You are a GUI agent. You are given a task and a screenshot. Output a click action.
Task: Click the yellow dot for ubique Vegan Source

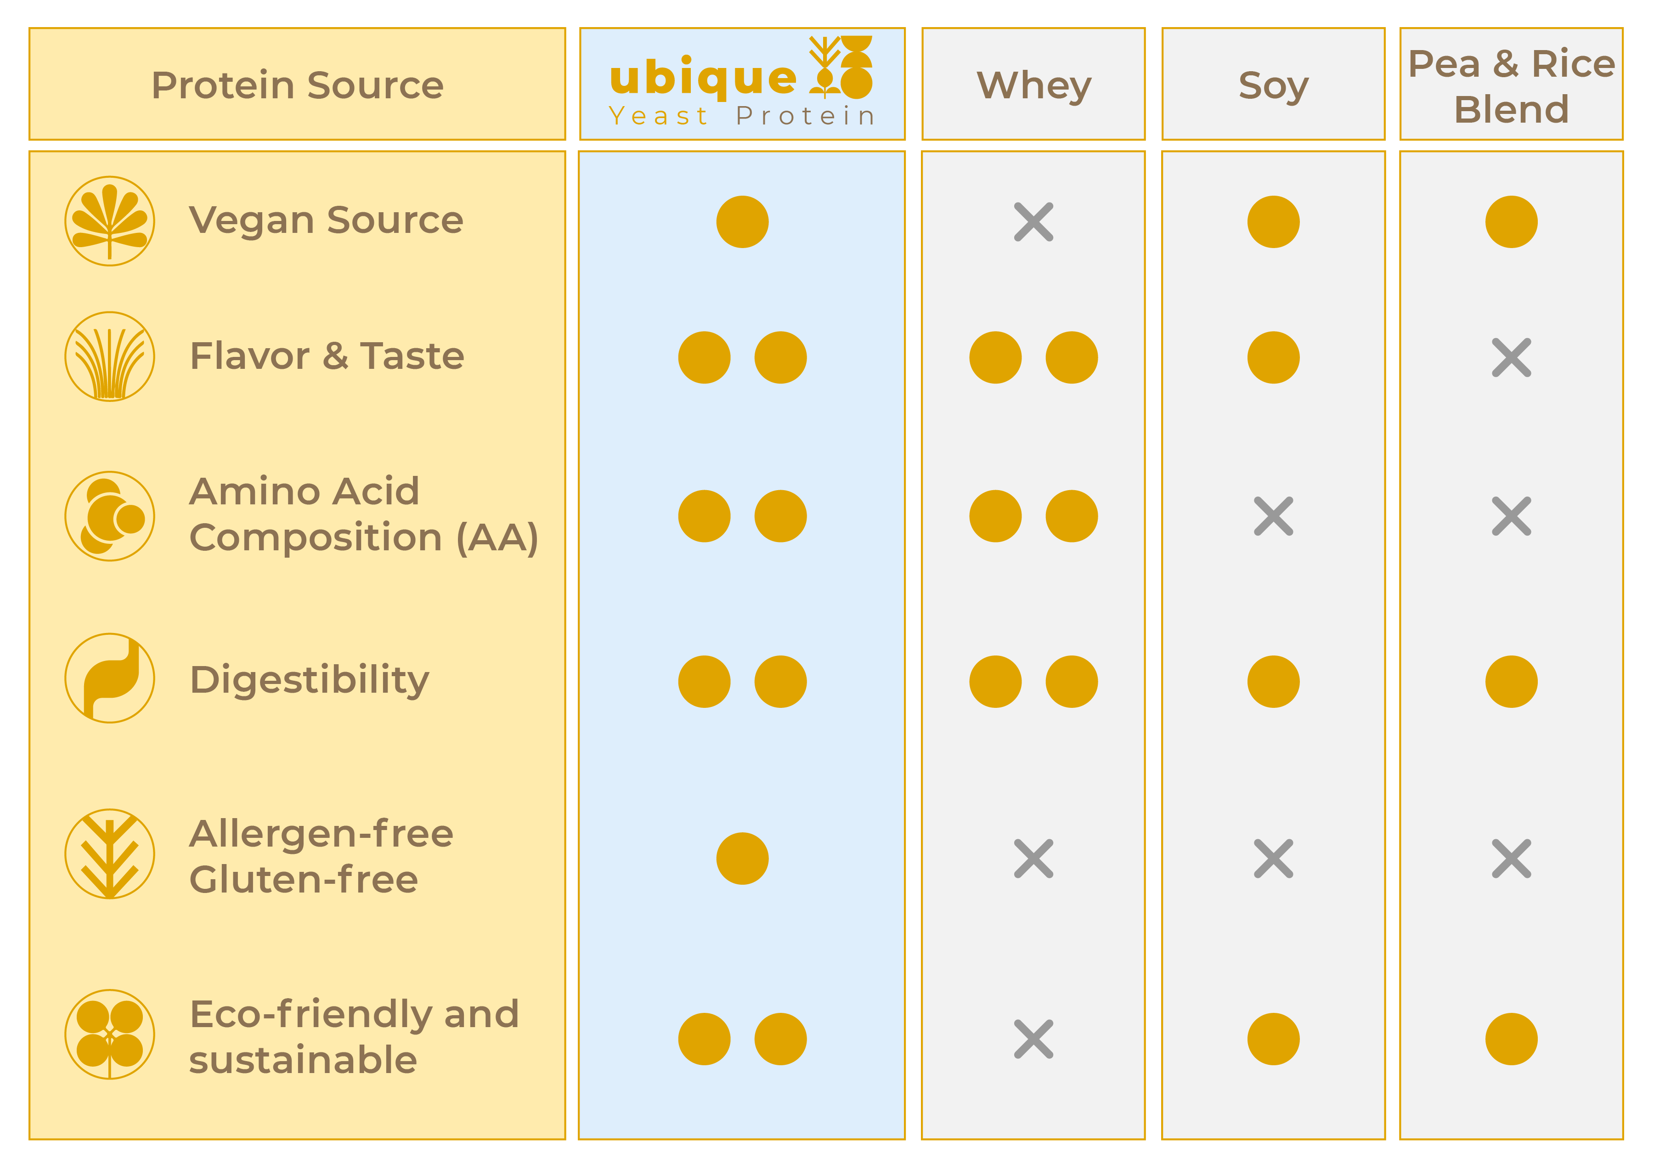[742, 222]
